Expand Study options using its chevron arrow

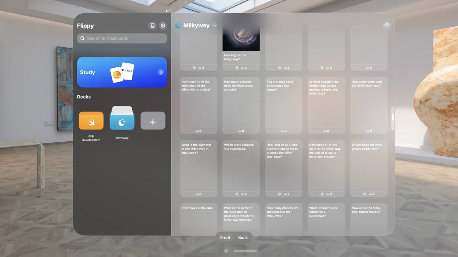[162, 72]
